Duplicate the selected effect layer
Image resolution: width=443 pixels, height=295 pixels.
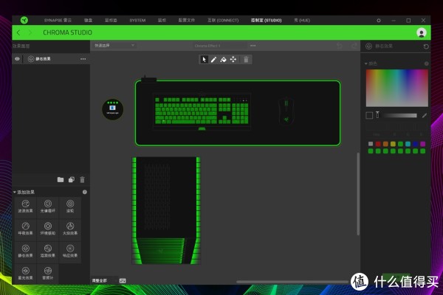[72, 179]
